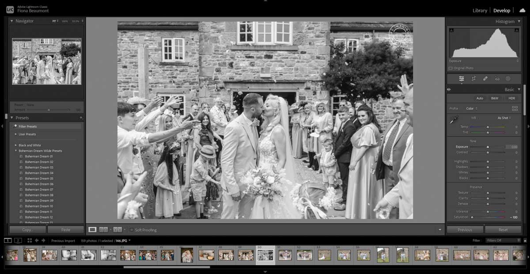Add a new preset with plus icon
The image size is (530, 274).
(x=81, y=118)
